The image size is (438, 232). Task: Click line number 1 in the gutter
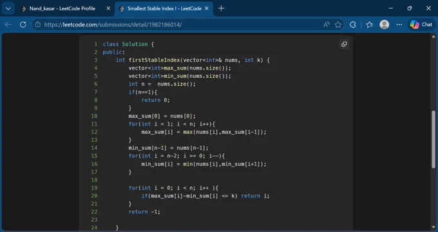pyautogui.click(x=96, y=44)
